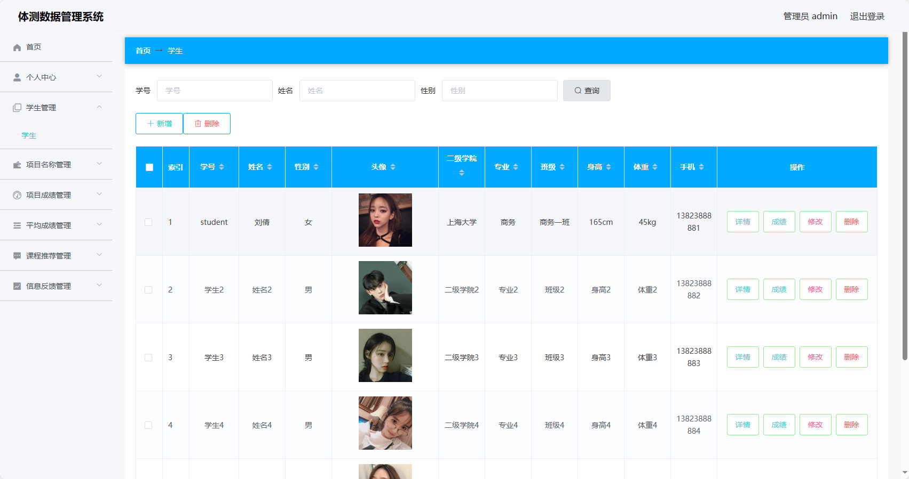Toggle the select-all header checkbox

[x=149, y=167]
